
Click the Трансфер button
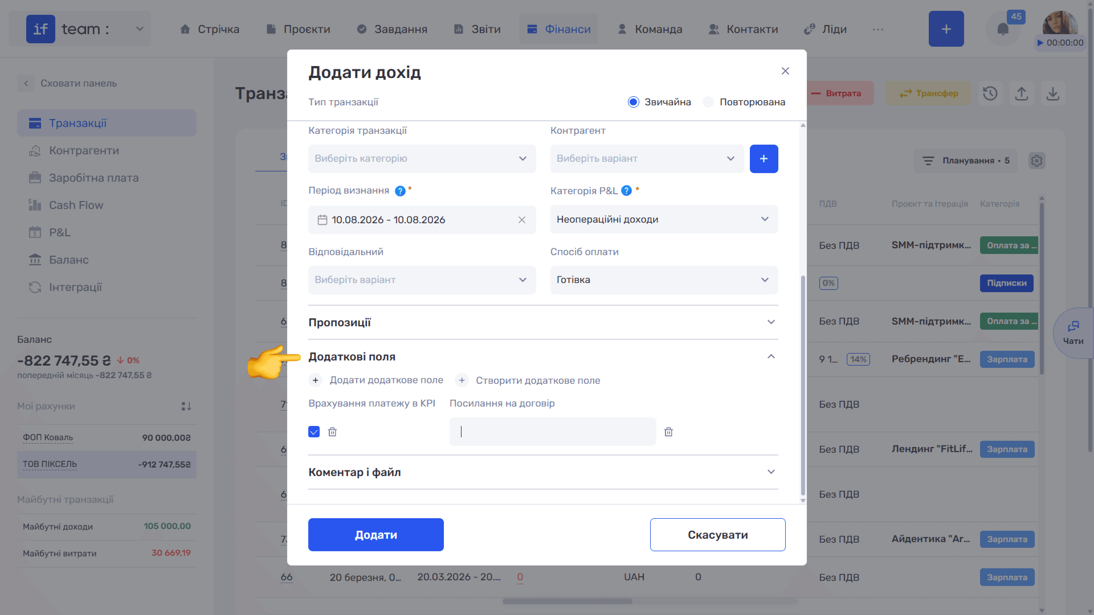[928, 93]
